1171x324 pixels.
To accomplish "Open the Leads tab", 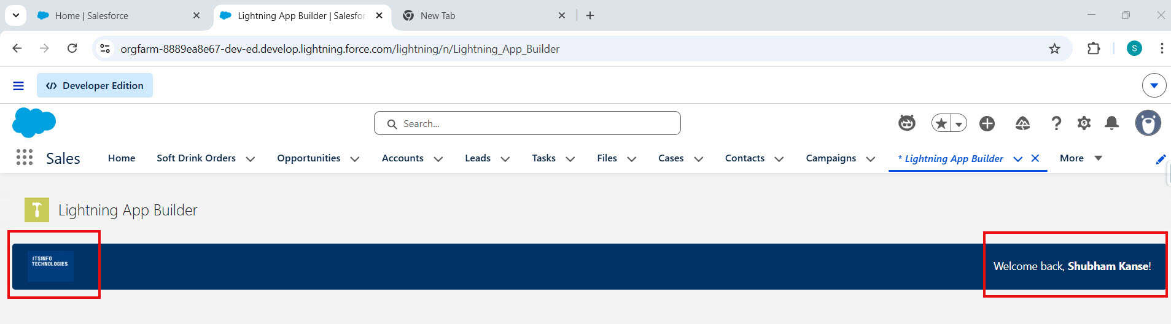I will point(478,158).
